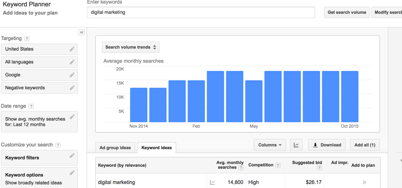
Task: Expand the Columns dropdown
Action: 270,145
